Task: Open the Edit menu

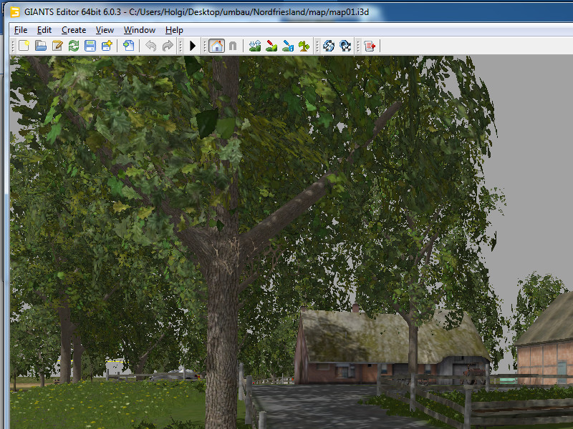Action: click(x=44, y=30)
